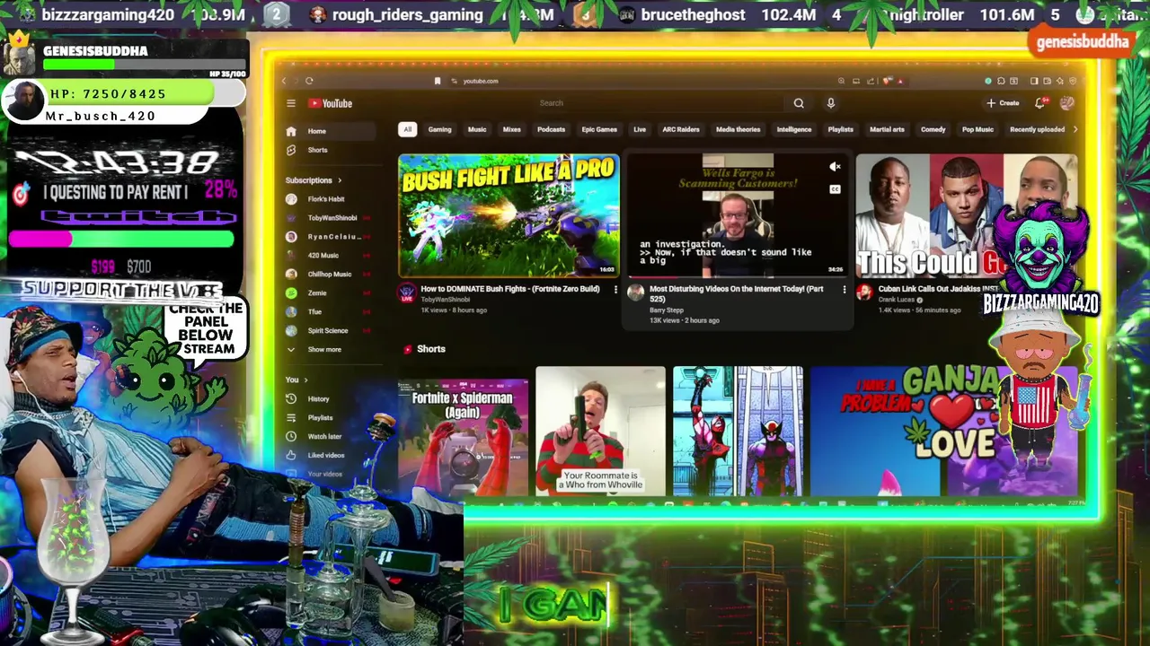The height and width of the screenshot is (646, 1150).
Task: Select the All filter chip
Action: 407,129
